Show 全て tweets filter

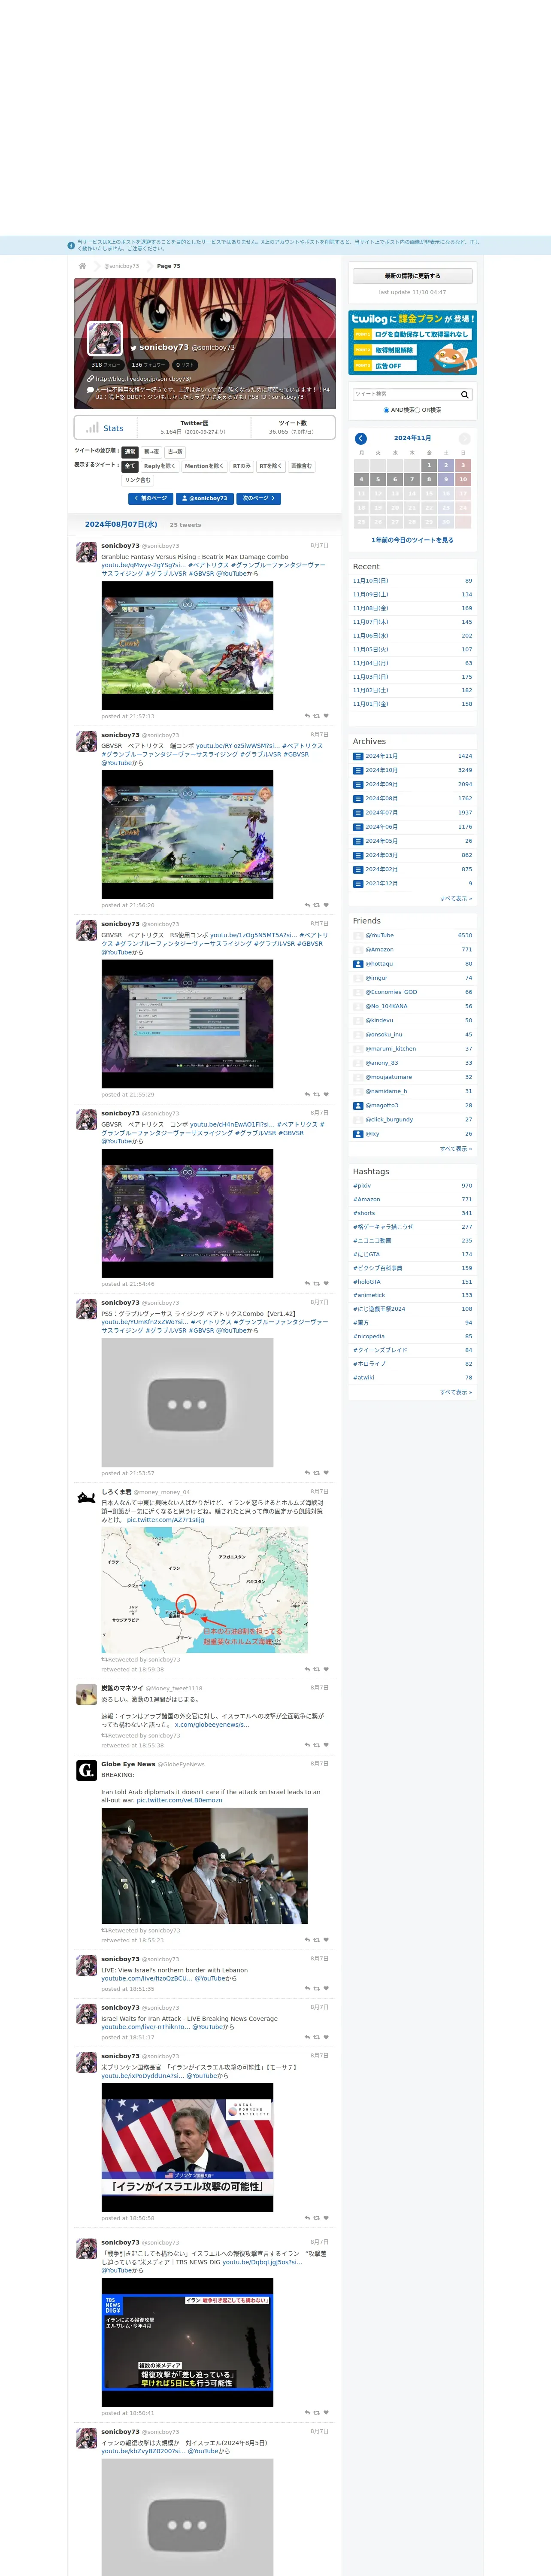click(x=130, y=466)
